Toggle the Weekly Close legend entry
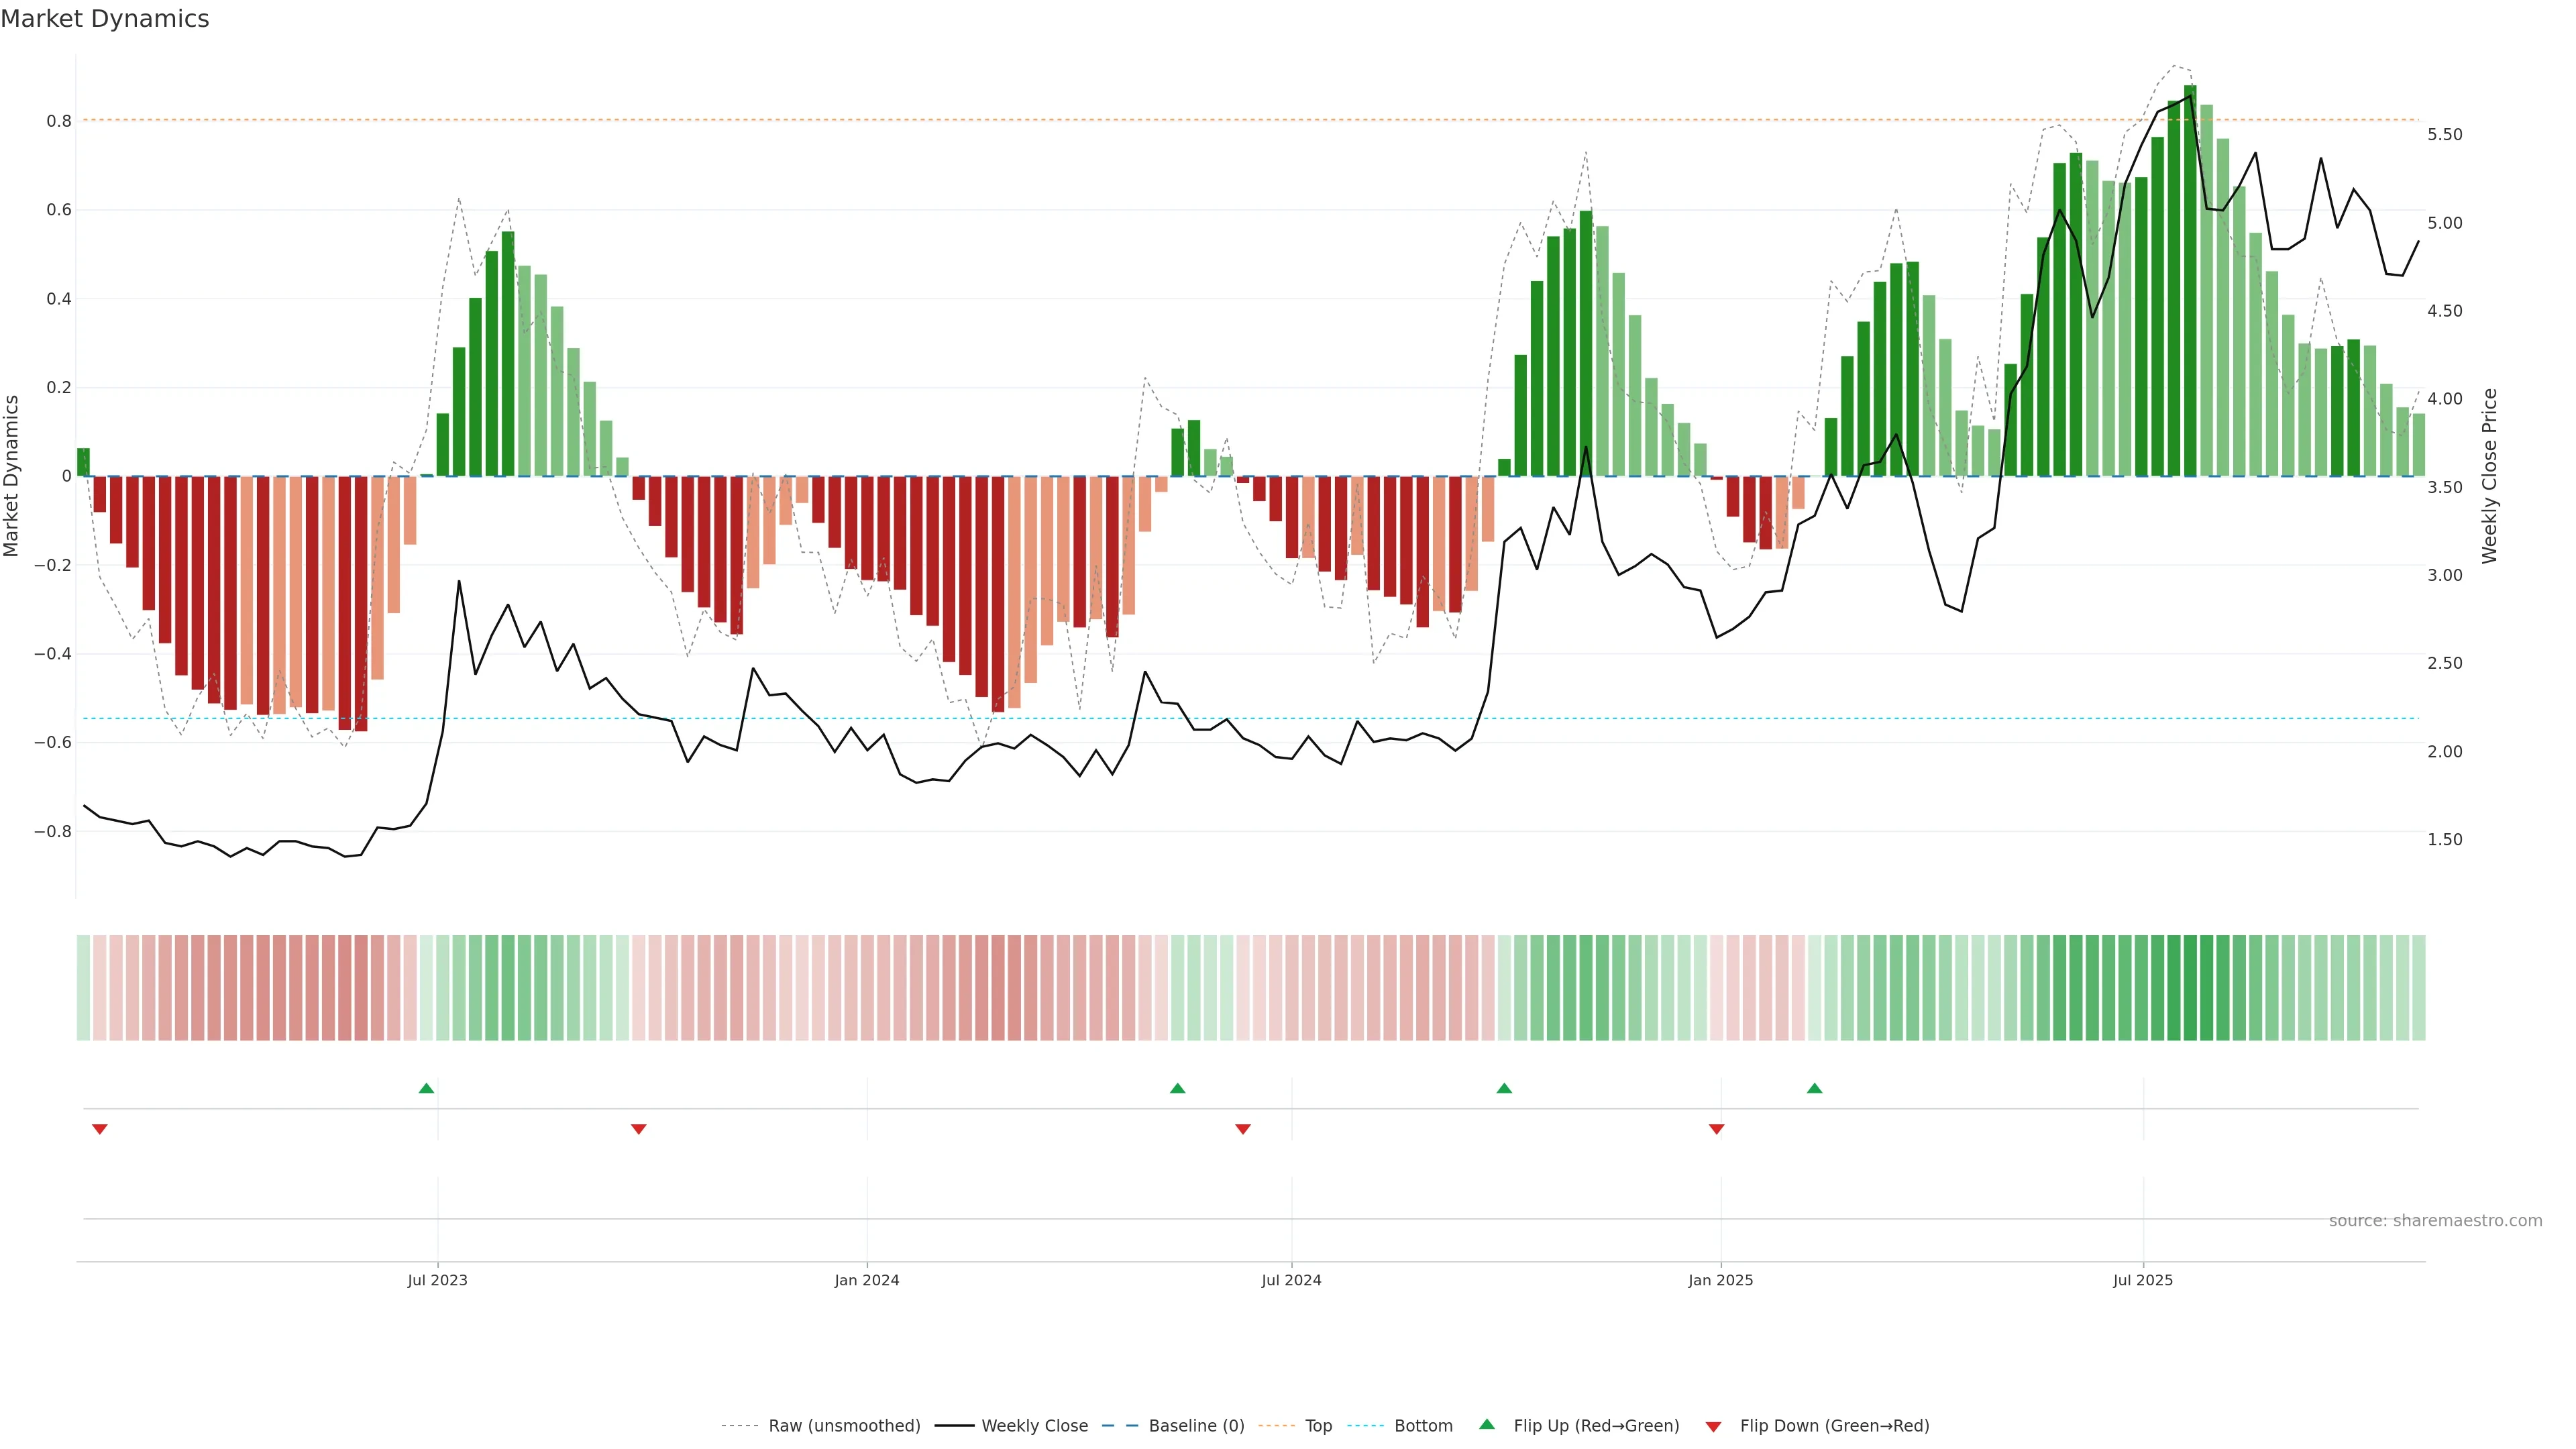Image resolution: width=2576 pixels, height=1449 pixels. (x=1034, y=1426)
